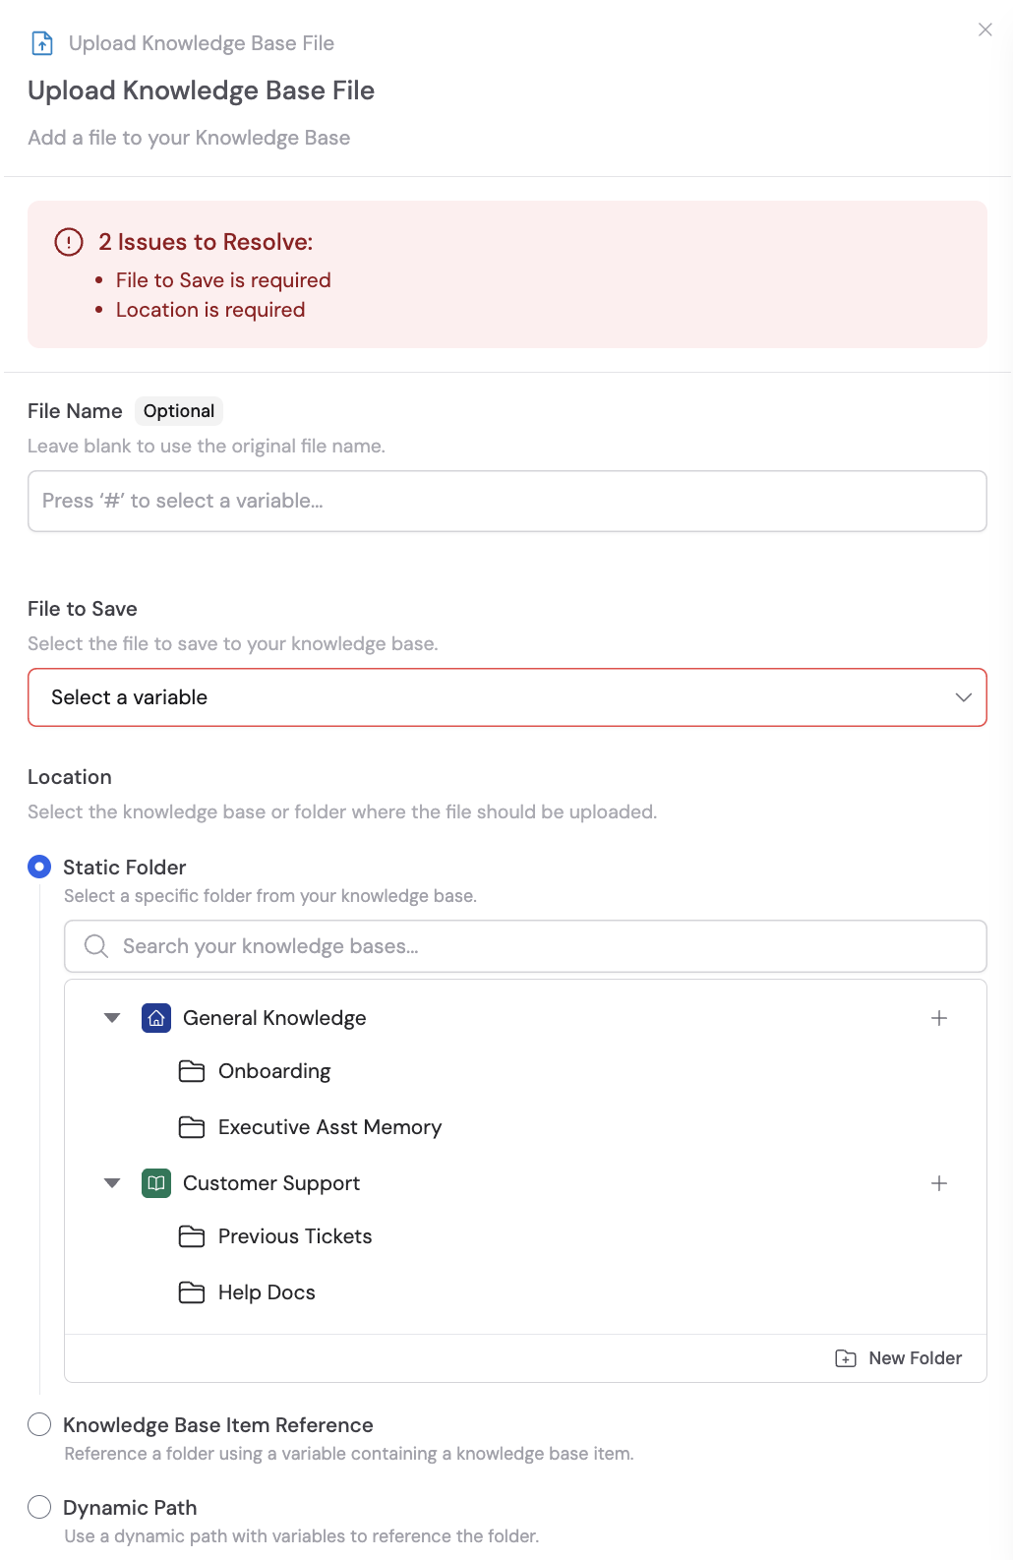
Task: Click the home icon on General Knowledge
Action: point(154,1018)
